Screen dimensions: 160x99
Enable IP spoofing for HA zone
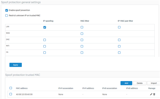44,52
